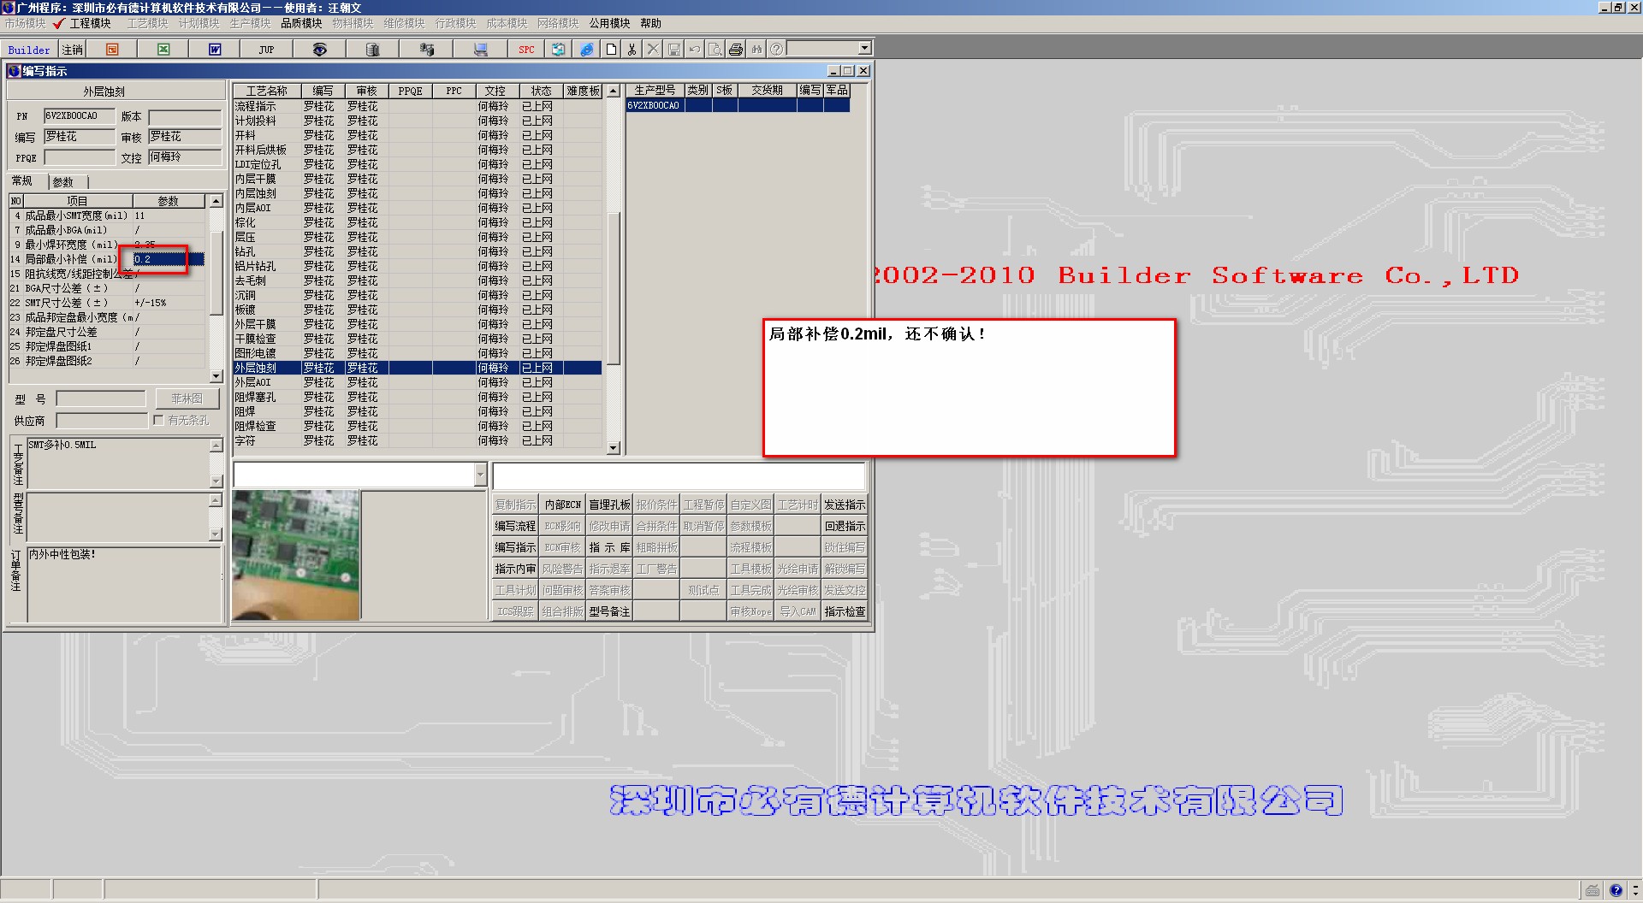The width and height of the screenshot is (1643, 903).
Task: Click the 型号备注 button
Action: click(x=609, y=611)
